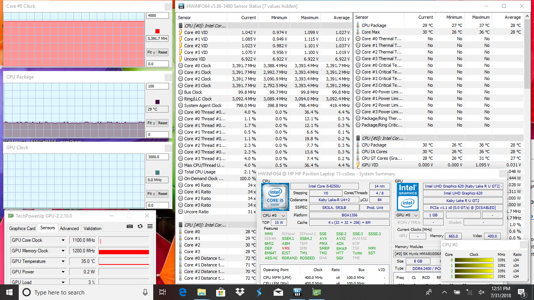Open Microsoft Store from taskbar
This screenshot has width=534, height=300.
(x=220, y=292)
